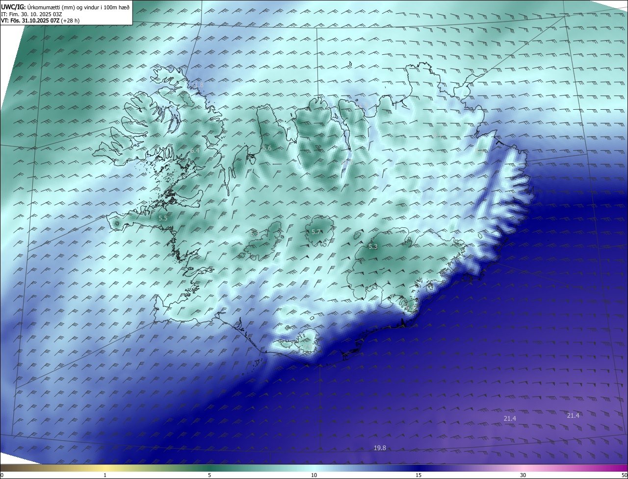Click the 'IT: Fim. 30. 10. 2025 03Z' line
628x479 pixels.
[x=31, y=14]
